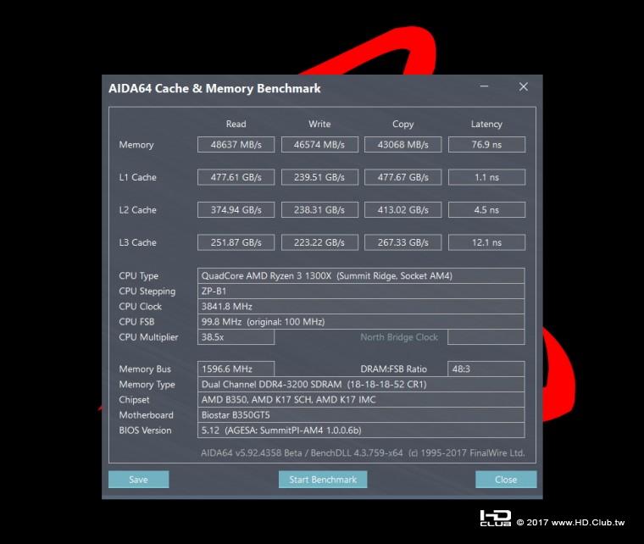This screenshot has width=644, height=544.
Task: Click the window title AIDA64 Cache & Memory Benchmark
Action: (214, 88)
